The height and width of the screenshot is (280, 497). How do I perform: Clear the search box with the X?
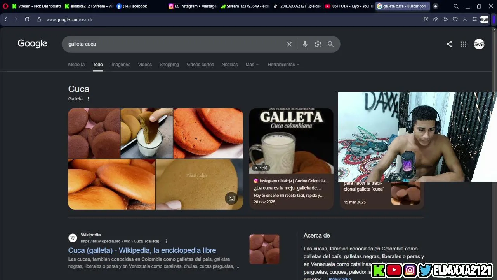point(289,44)
